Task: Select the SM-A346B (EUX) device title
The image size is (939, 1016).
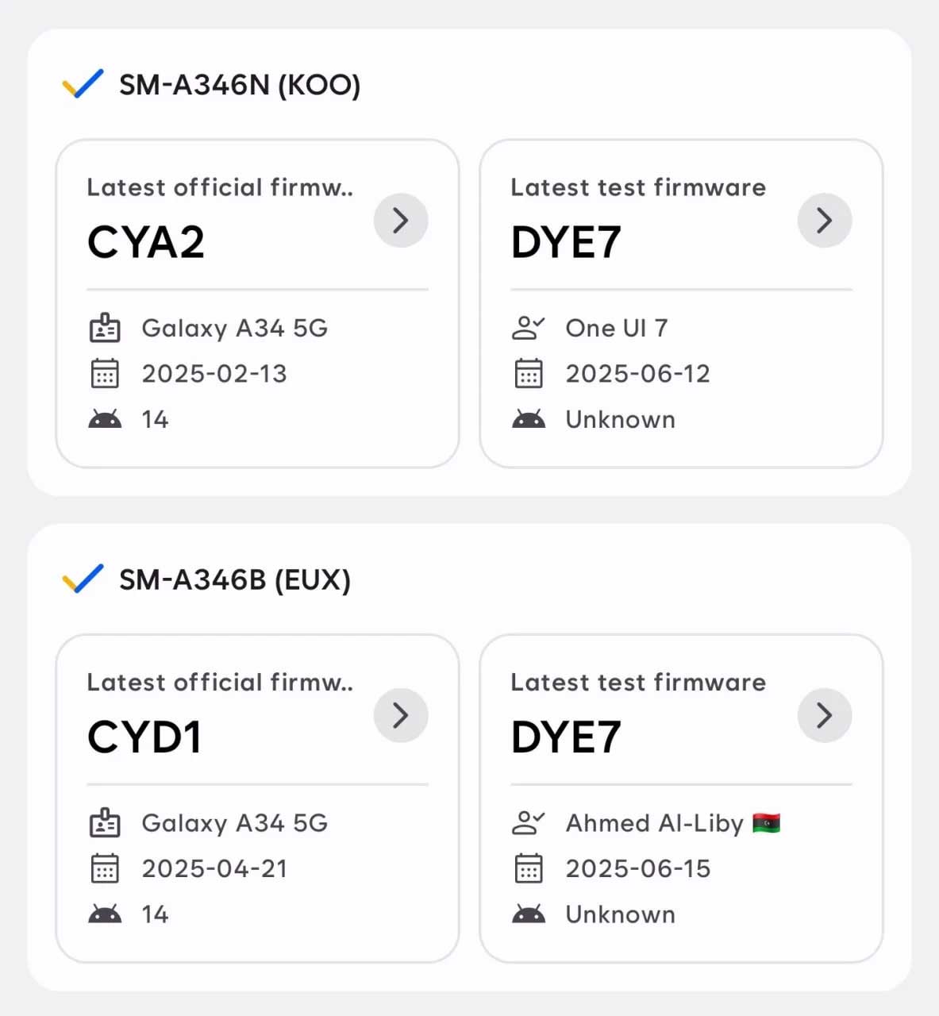Action: click(x=235, y=579)
